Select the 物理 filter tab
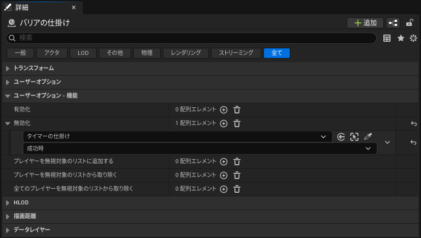The image size is (421, 238). [147, 53]
